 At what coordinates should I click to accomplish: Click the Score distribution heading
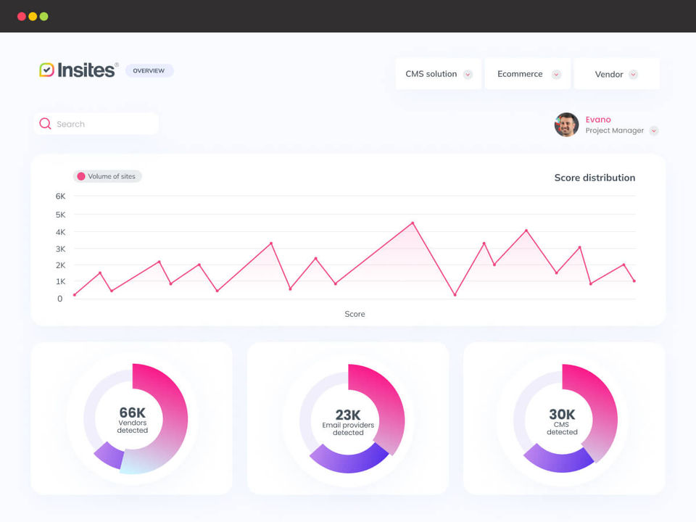point(594,178)
